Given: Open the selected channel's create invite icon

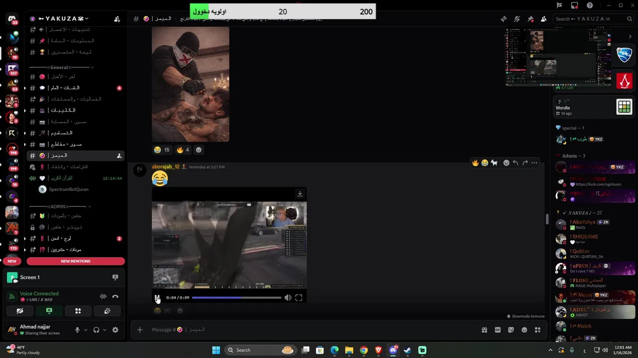Looking at the screenshot, I should pos(119,156).
